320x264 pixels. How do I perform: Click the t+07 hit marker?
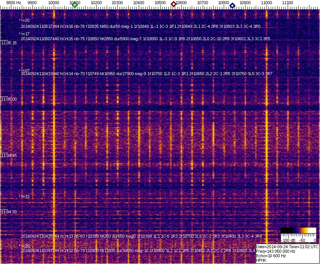click(25, 71)
